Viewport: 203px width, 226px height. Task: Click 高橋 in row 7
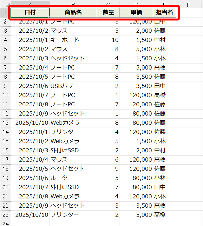pos(164,68)
